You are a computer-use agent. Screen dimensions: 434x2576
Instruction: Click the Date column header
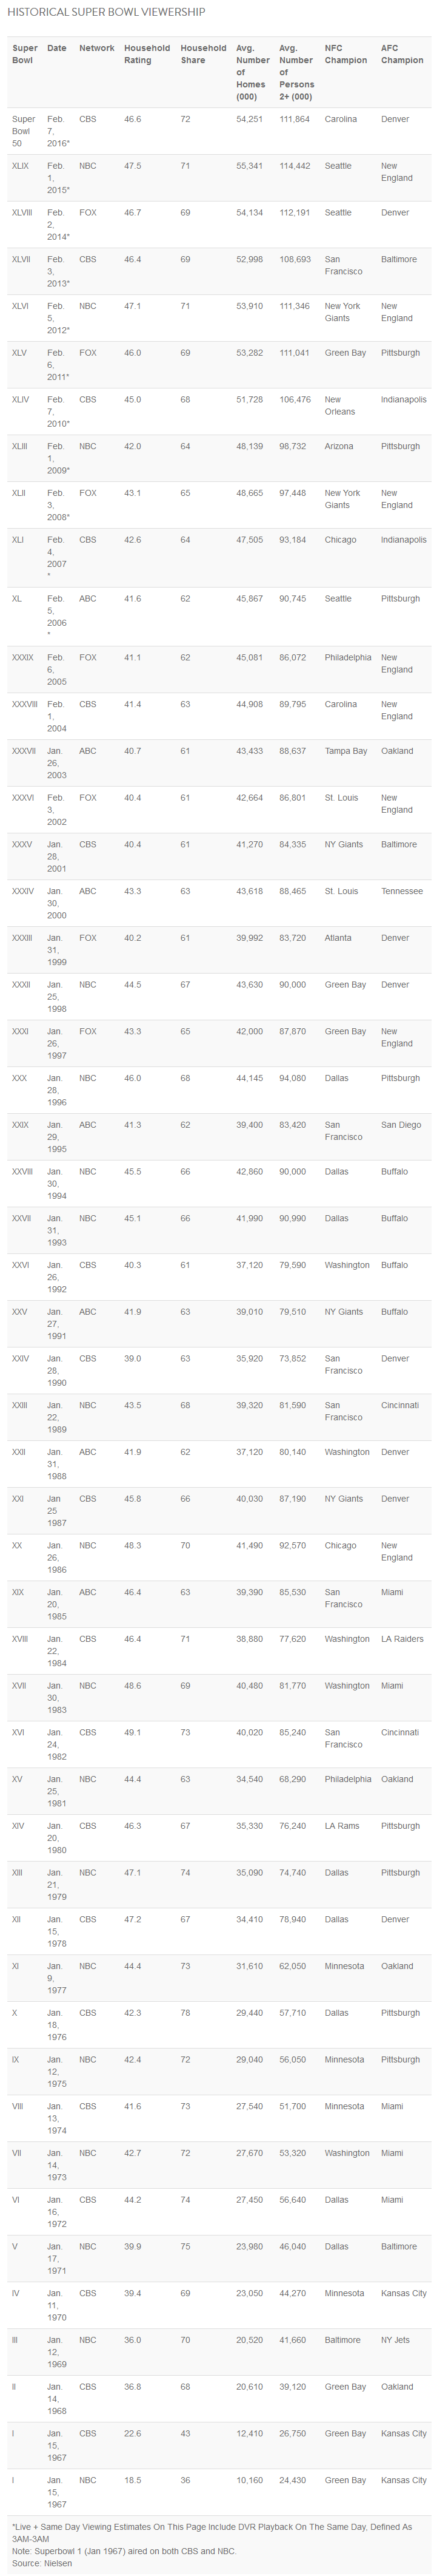pyautogui.click(x=57, y=48)
